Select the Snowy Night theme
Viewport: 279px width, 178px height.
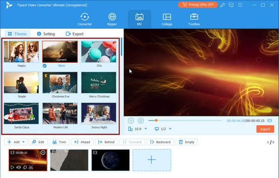pos(99,114)
